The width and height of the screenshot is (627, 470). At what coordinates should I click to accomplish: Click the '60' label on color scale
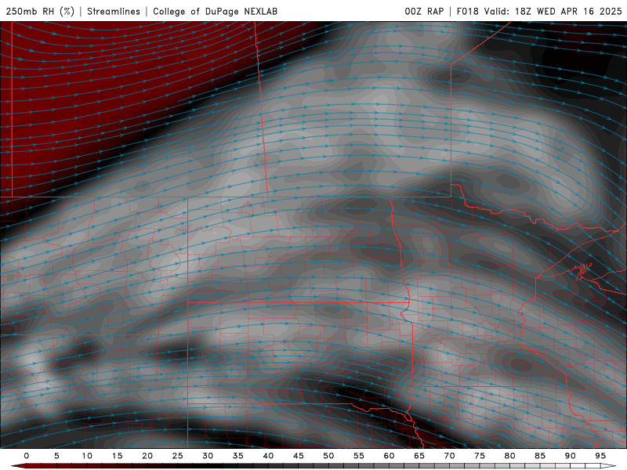coord(389,456)
